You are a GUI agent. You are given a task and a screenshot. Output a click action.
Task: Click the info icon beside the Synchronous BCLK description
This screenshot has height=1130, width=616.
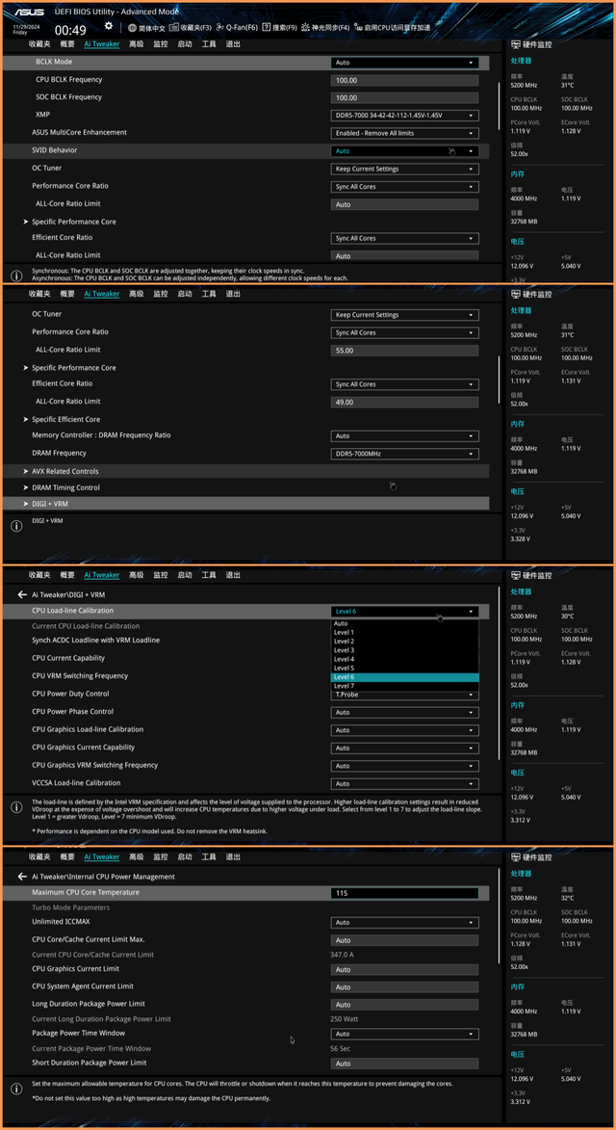(15, 276)
